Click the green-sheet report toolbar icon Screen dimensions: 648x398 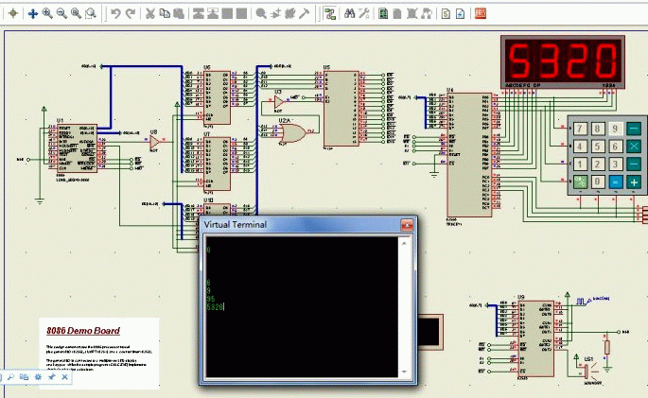tap(383, 13)
